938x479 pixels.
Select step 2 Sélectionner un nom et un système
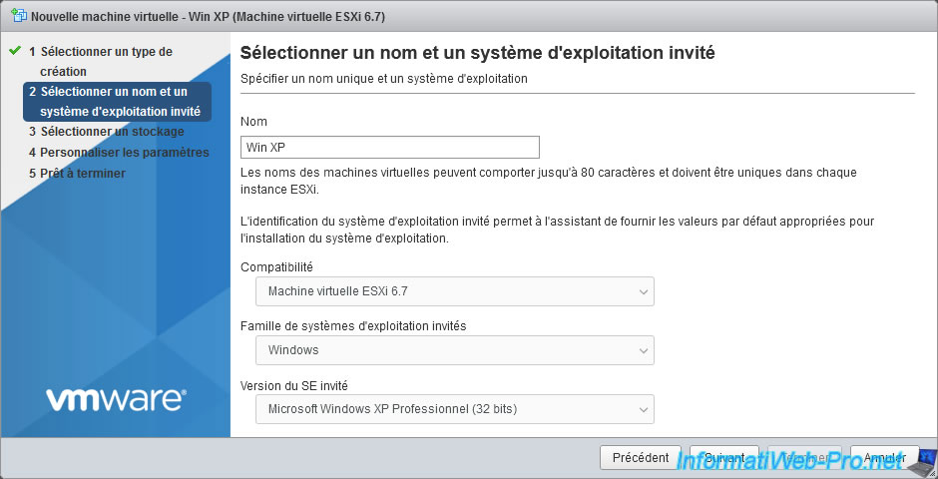pos(120,102)
